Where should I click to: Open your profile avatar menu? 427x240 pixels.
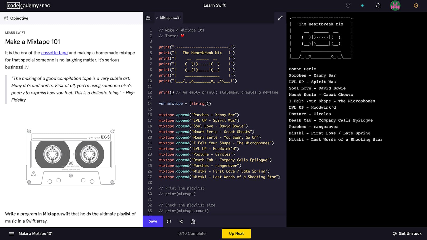395,5
